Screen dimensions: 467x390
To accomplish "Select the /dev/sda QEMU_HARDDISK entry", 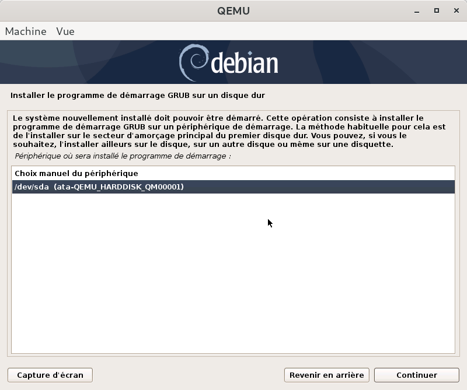I will click(99, 187).
